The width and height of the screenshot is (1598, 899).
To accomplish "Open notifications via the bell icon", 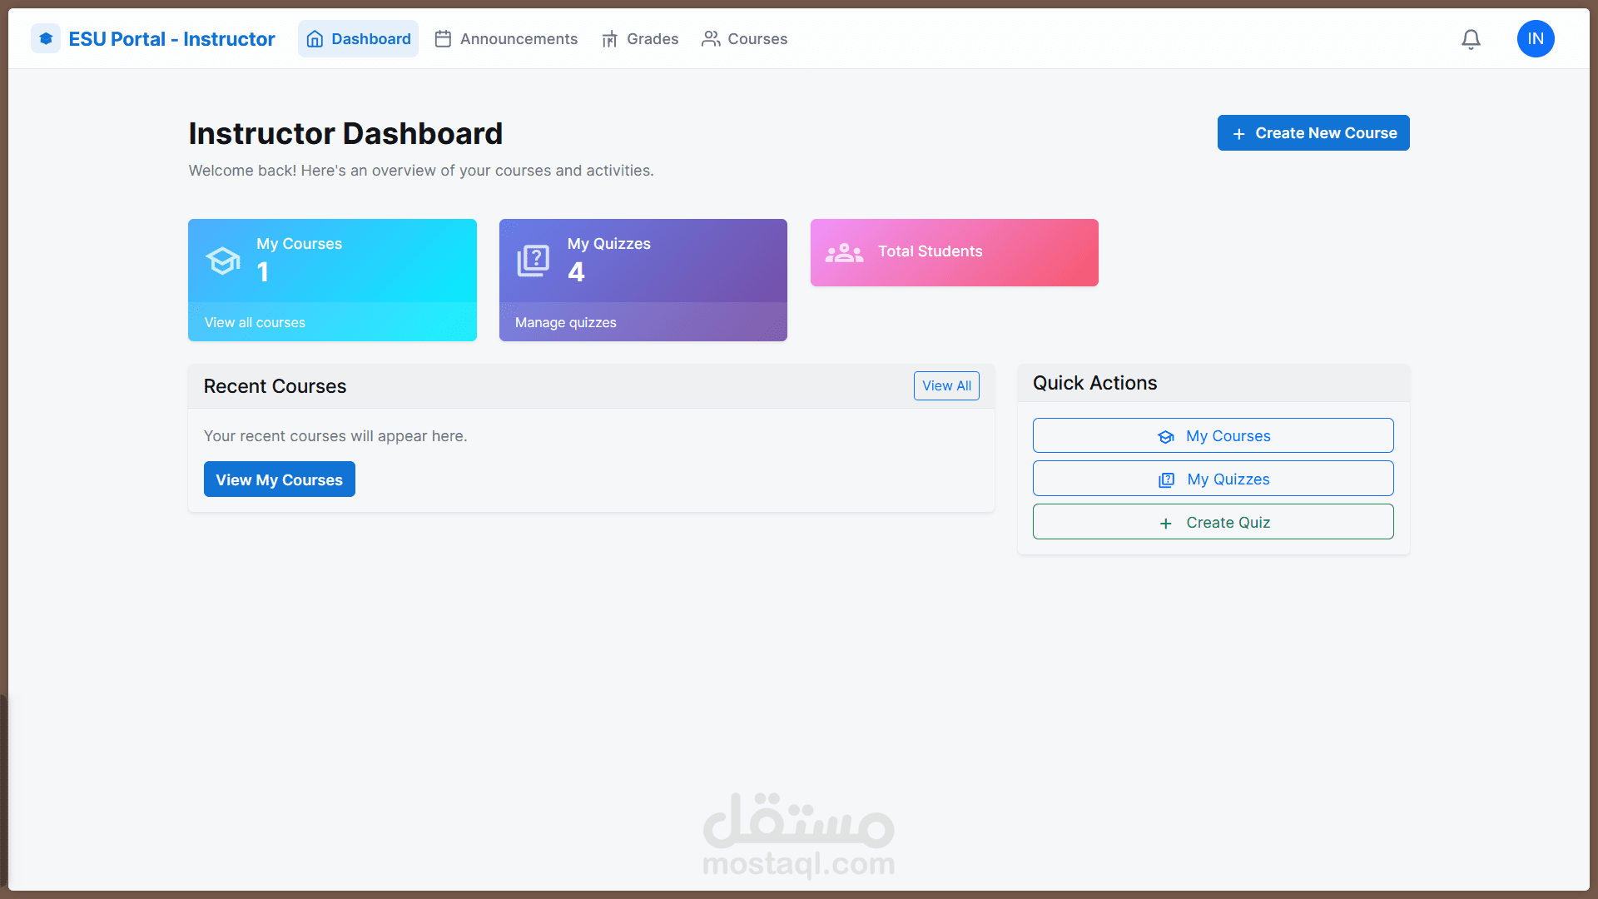I will [x=1471, y=38].
